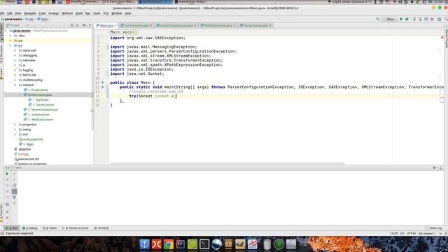Select EmailLesson in the project tree

pos(39,90)
